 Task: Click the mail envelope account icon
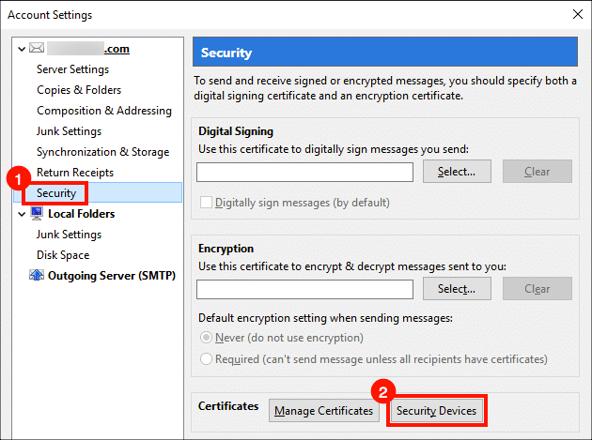(37, 49)
